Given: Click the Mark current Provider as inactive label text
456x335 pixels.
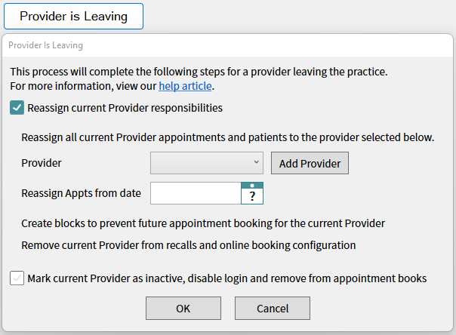Looking at the screenshot, I should [226, 278].
